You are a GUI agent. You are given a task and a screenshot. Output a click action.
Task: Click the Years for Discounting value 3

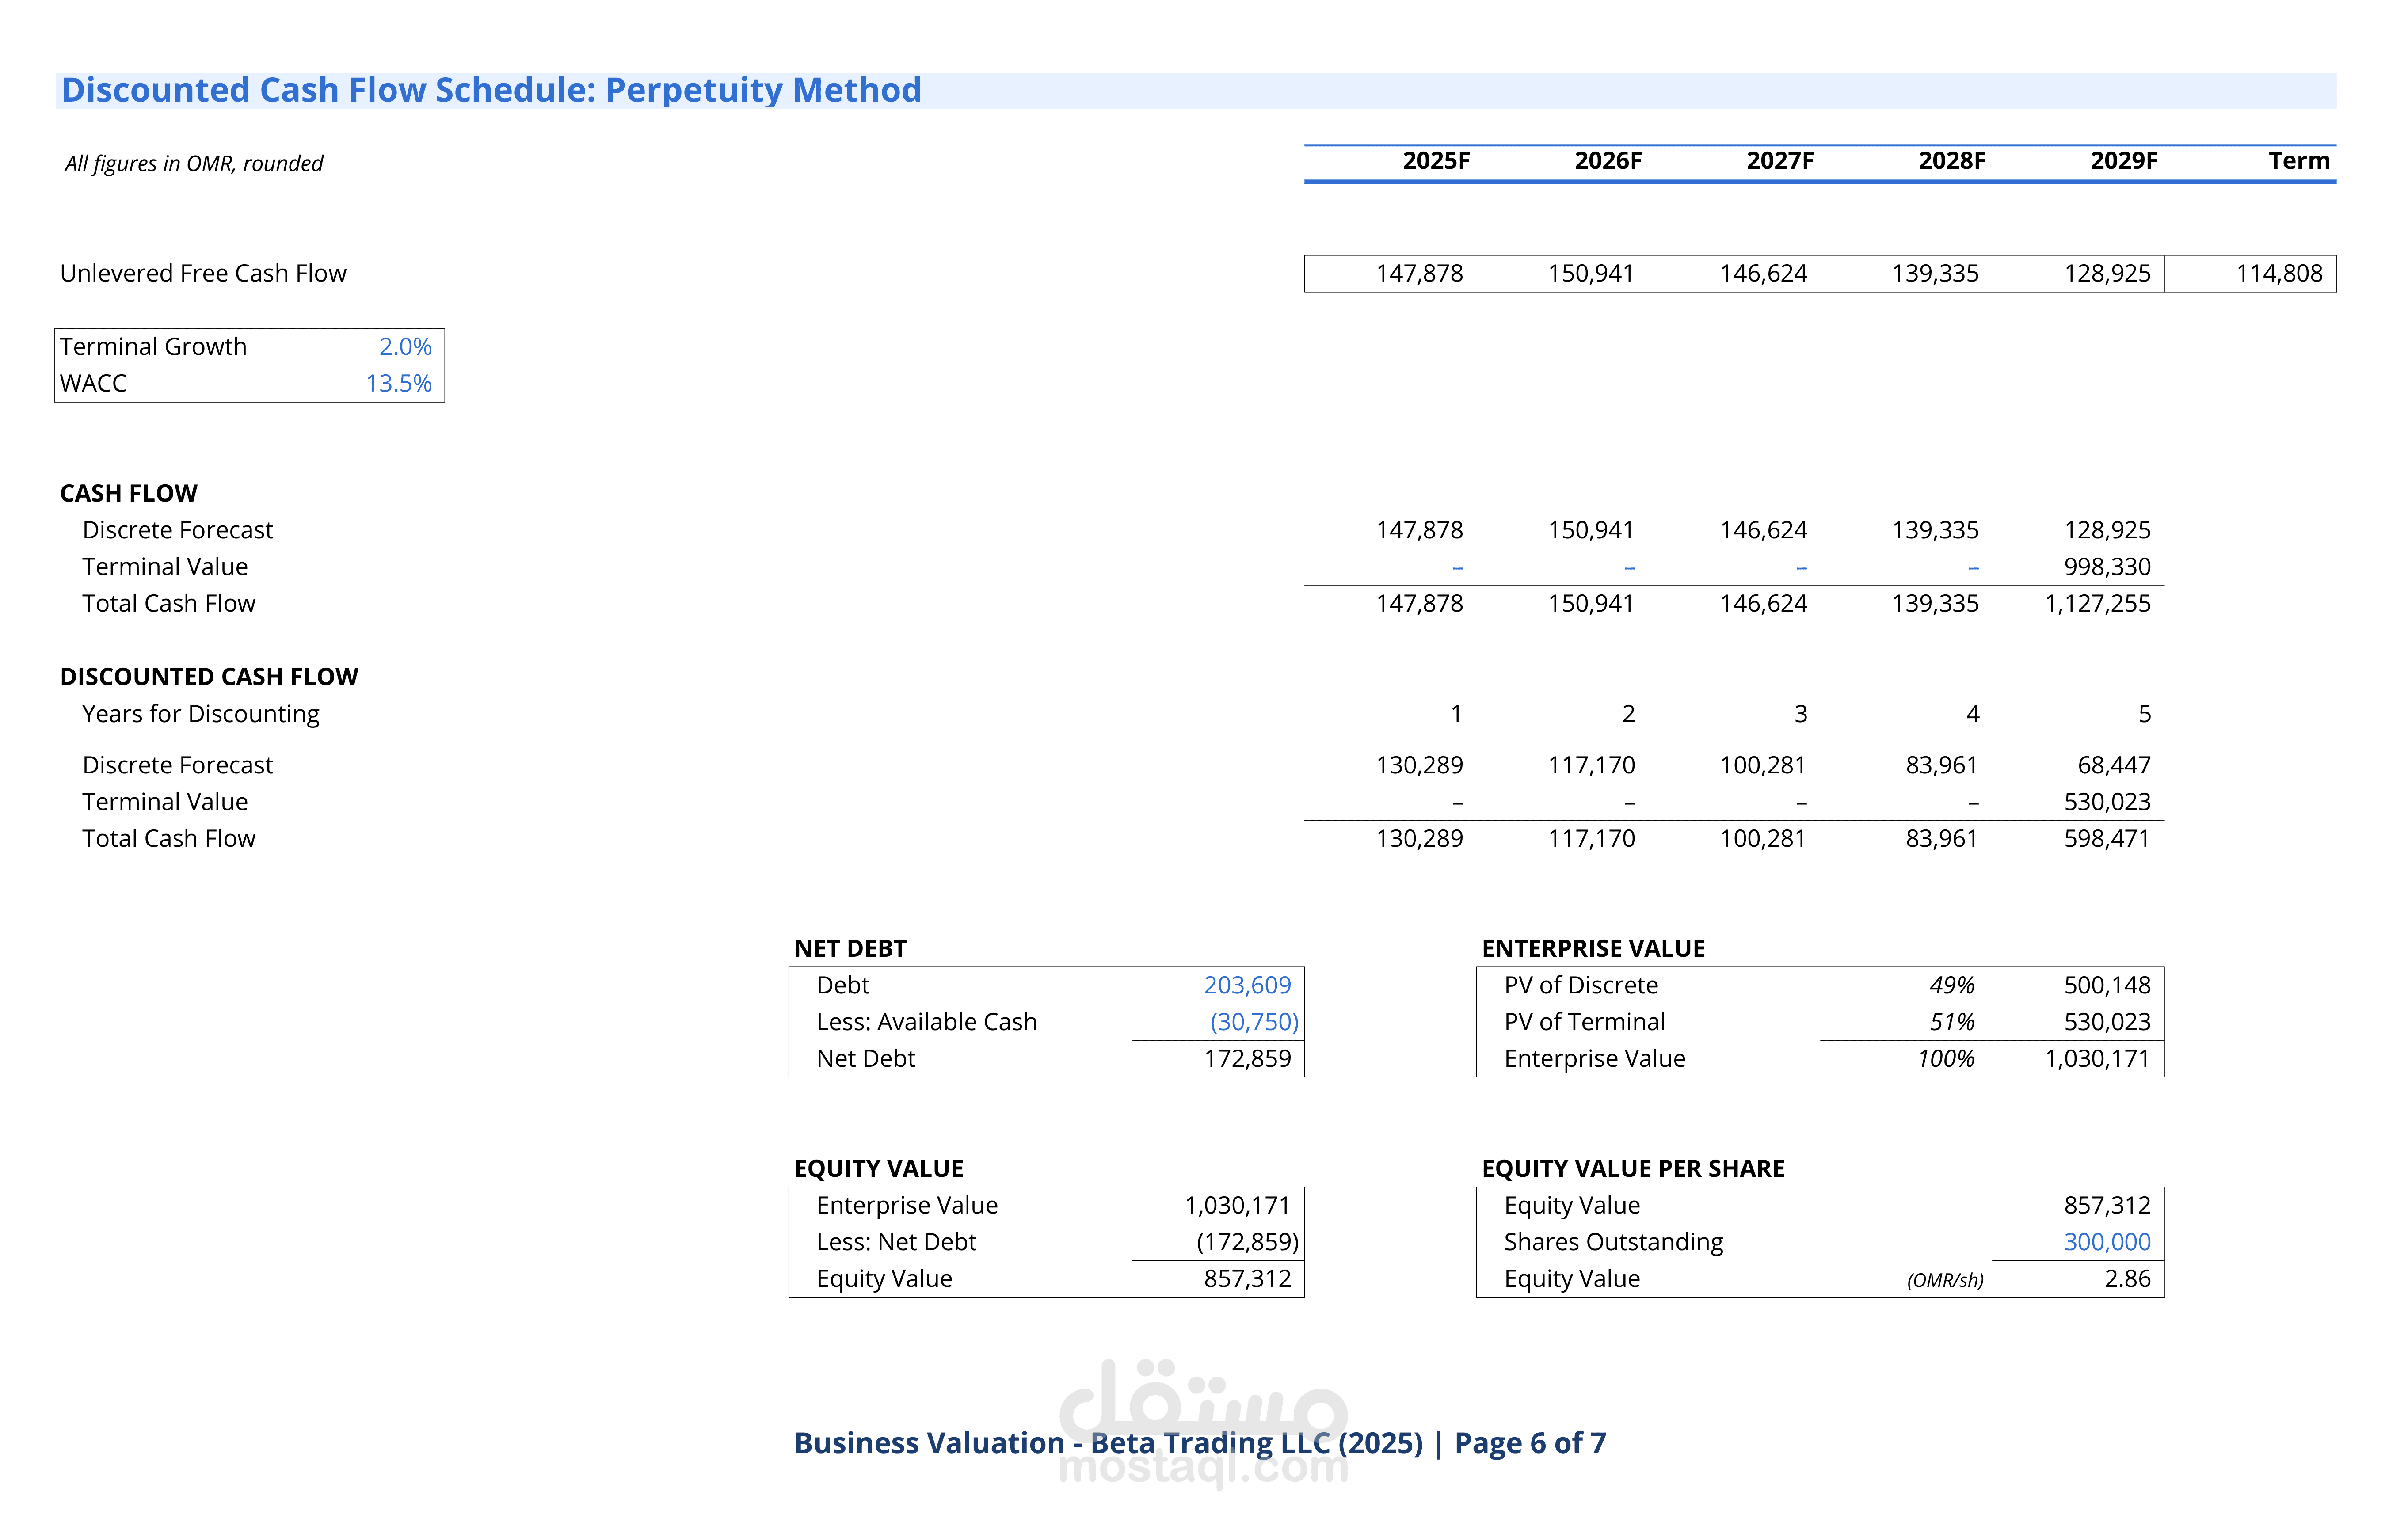point(1800,714)
